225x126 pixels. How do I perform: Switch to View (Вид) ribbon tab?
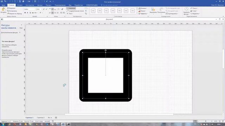pyautogui.click(x=70, y=5)
